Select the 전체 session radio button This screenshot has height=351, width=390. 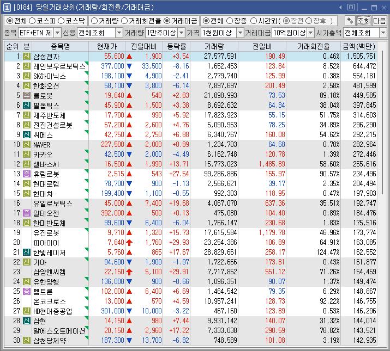(x=206, y=21)
